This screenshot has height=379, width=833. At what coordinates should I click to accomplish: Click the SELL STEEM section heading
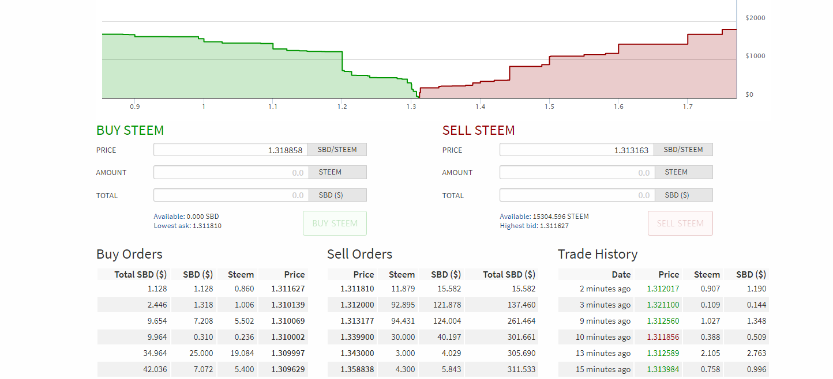pos(478,130)
